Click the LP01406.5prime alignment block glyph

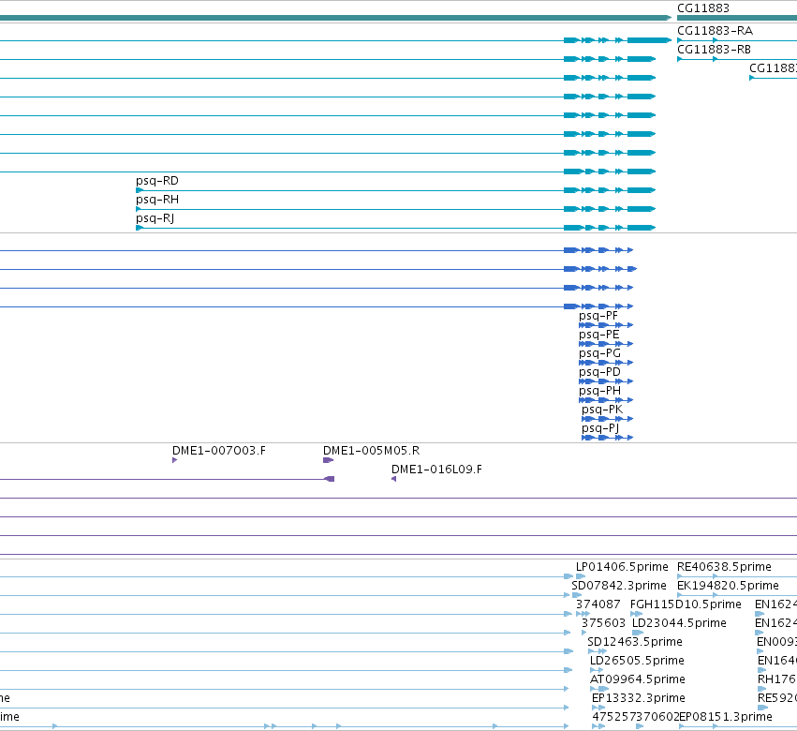(581, 576)
